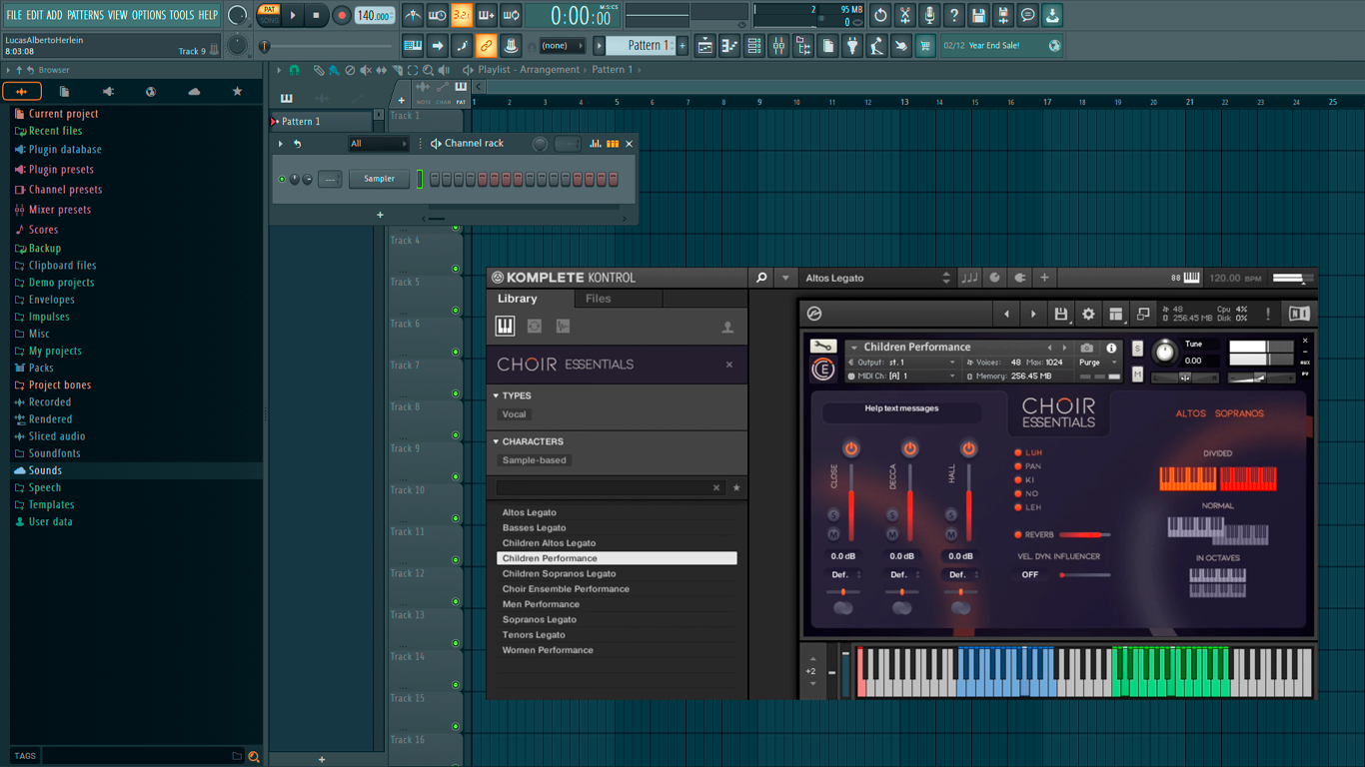The height and width of the screenshot is (767, 1365).
Task: Open the view mixer icon
Action: tap(778, 46)
